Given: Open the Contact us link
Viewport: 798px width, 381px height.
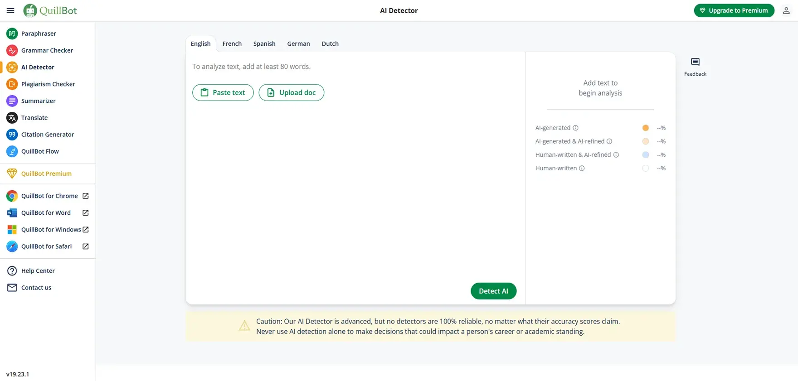Looking at the screenshot, I should click(x=36, y=288).
